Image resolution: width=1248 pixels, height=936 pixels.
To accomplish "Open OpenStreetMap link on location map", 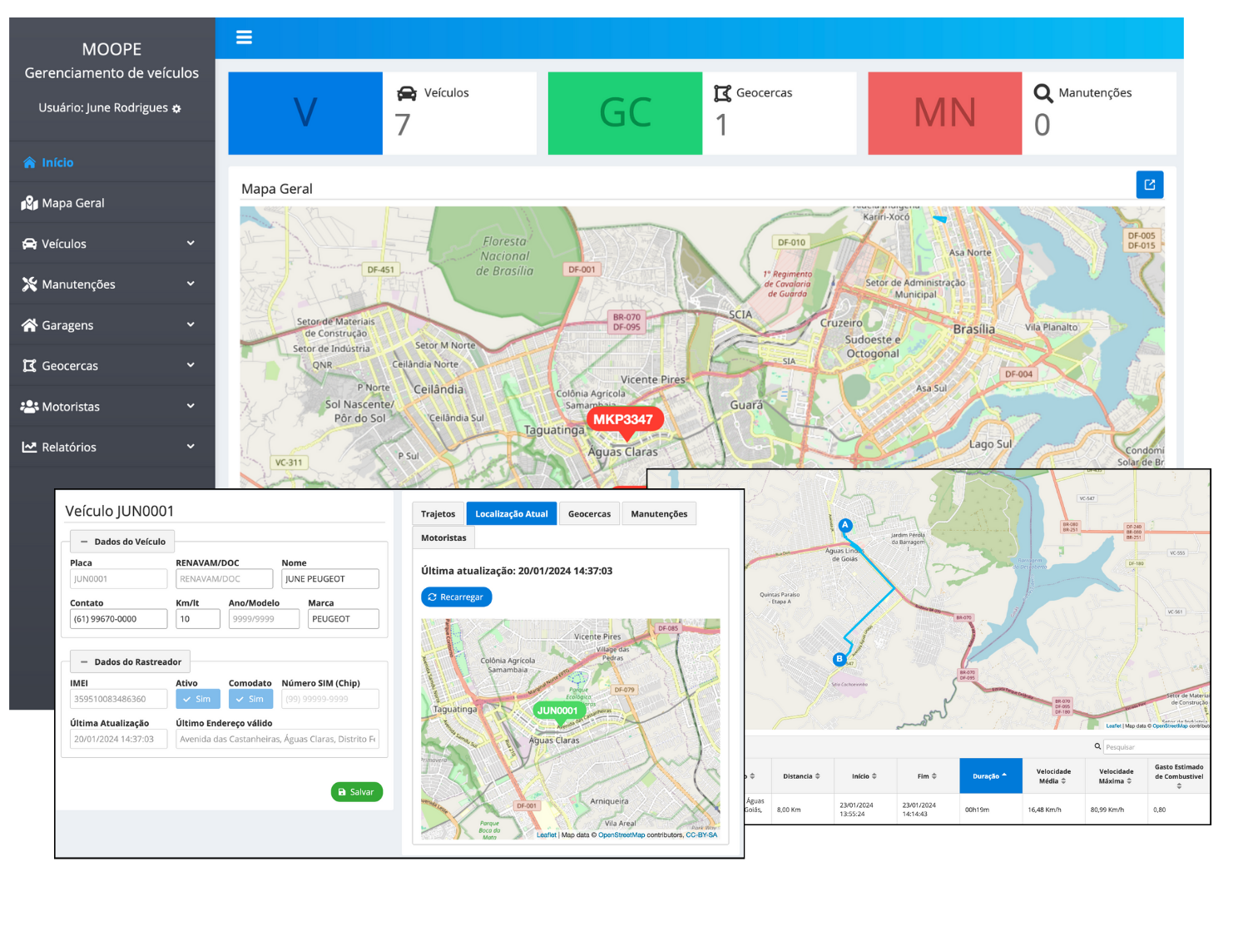I will tap(622, 835).
